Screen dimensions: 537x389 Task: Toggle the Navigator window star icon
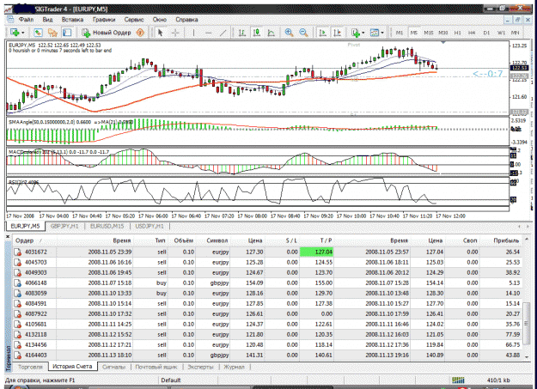click(52, 33)
